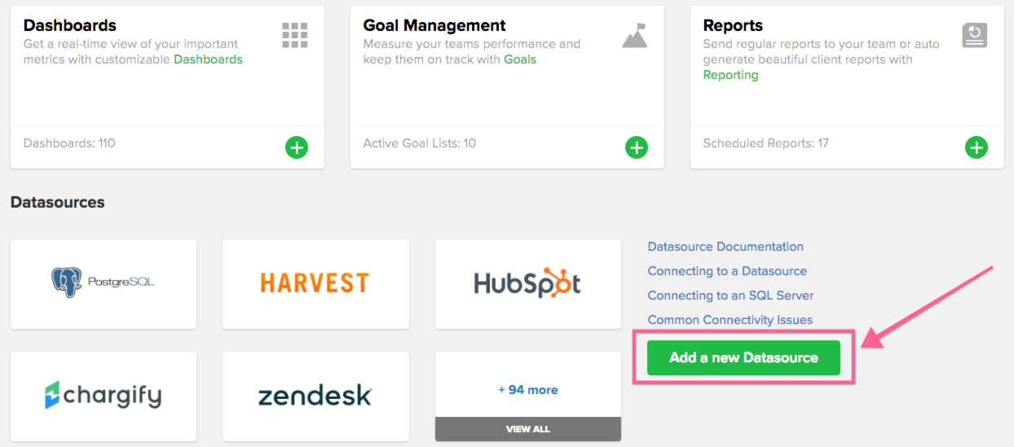The height and width of the screenshot is (447, 1014).
Task: Select the Zendesk datasource tile
Action: point(315,397)
